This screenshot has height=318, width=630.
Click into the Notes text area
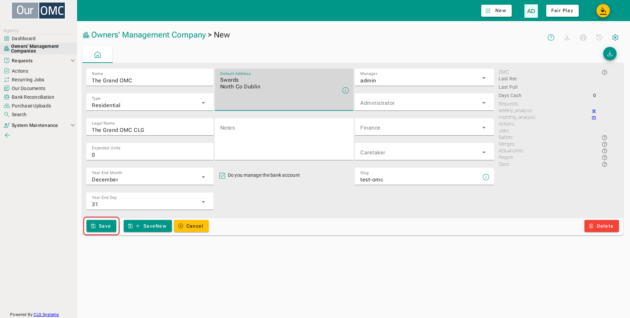284,139
